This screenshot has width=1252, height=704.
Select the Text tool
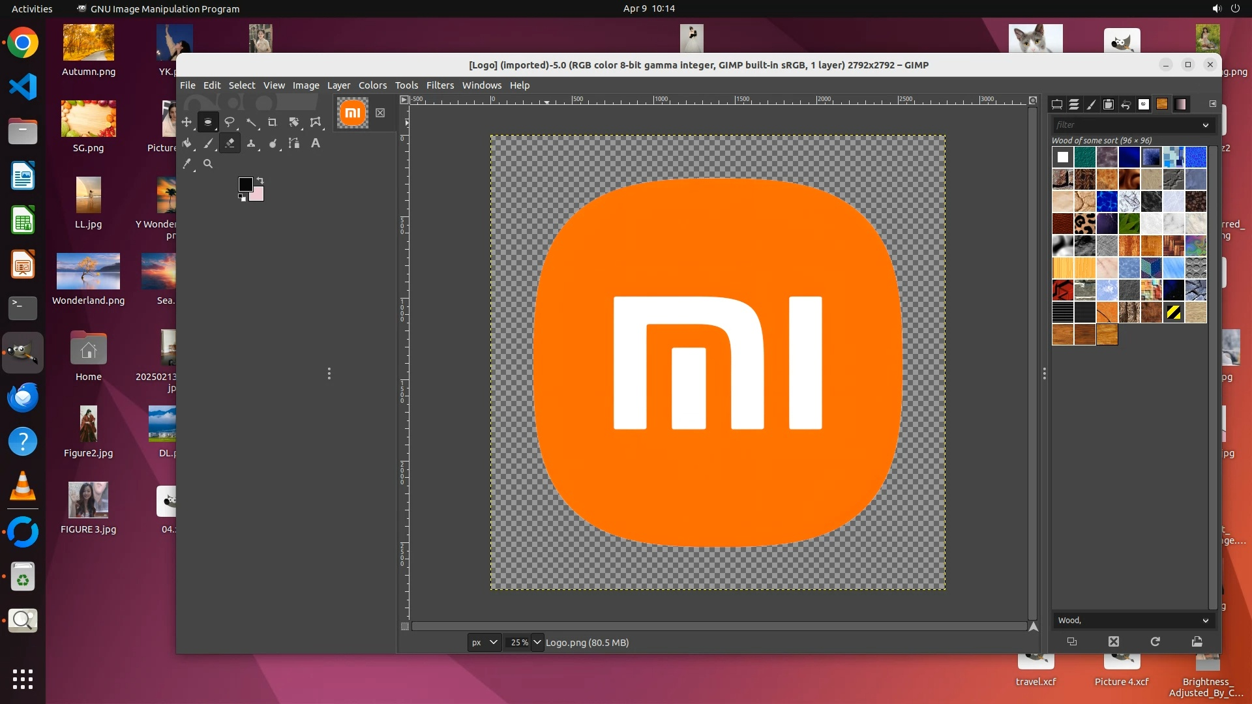point(316,143)
